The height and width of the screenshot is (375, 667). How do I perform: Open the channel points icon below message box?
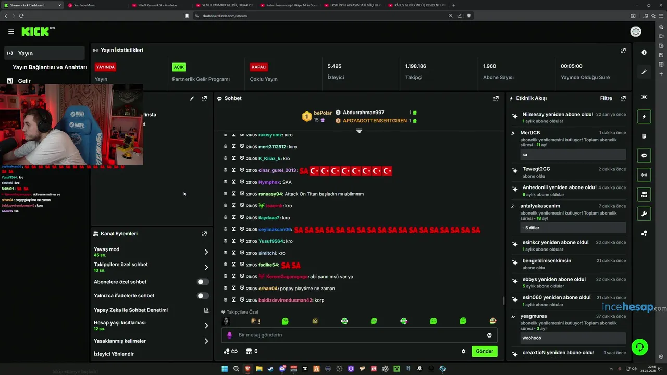coord(230,352)
